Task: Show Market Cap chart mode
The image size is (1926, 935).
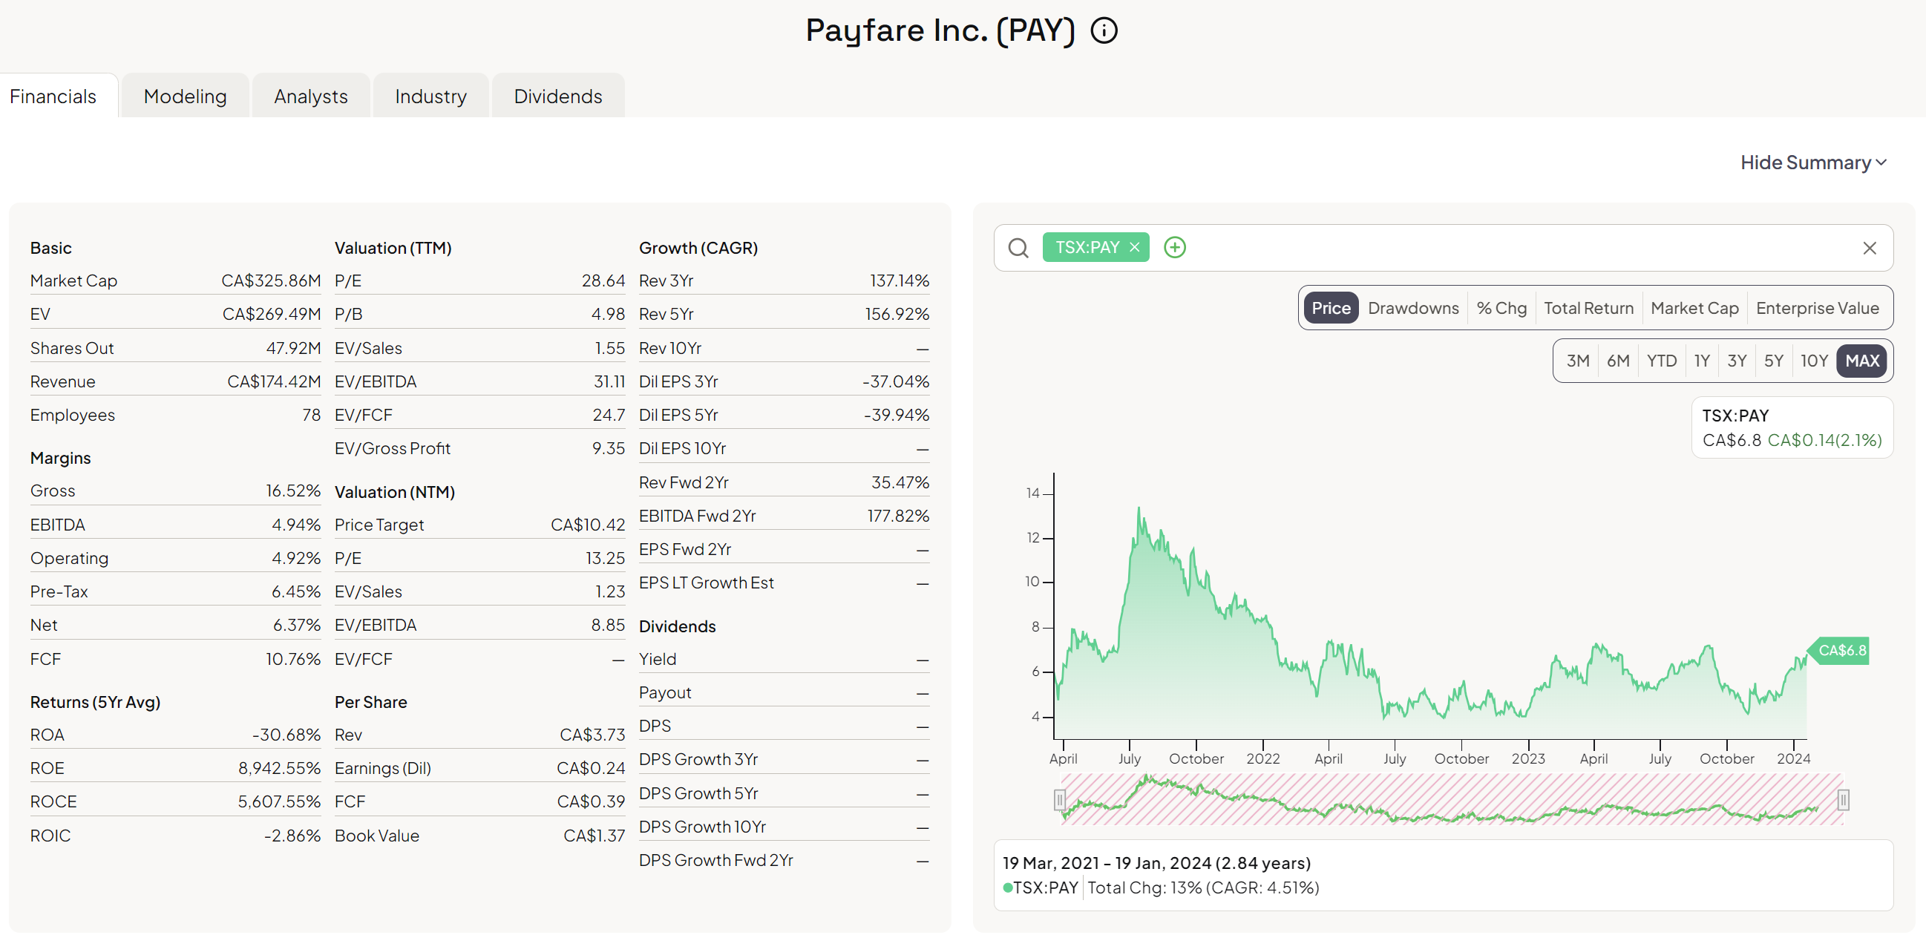Action: coord(1694,308)
